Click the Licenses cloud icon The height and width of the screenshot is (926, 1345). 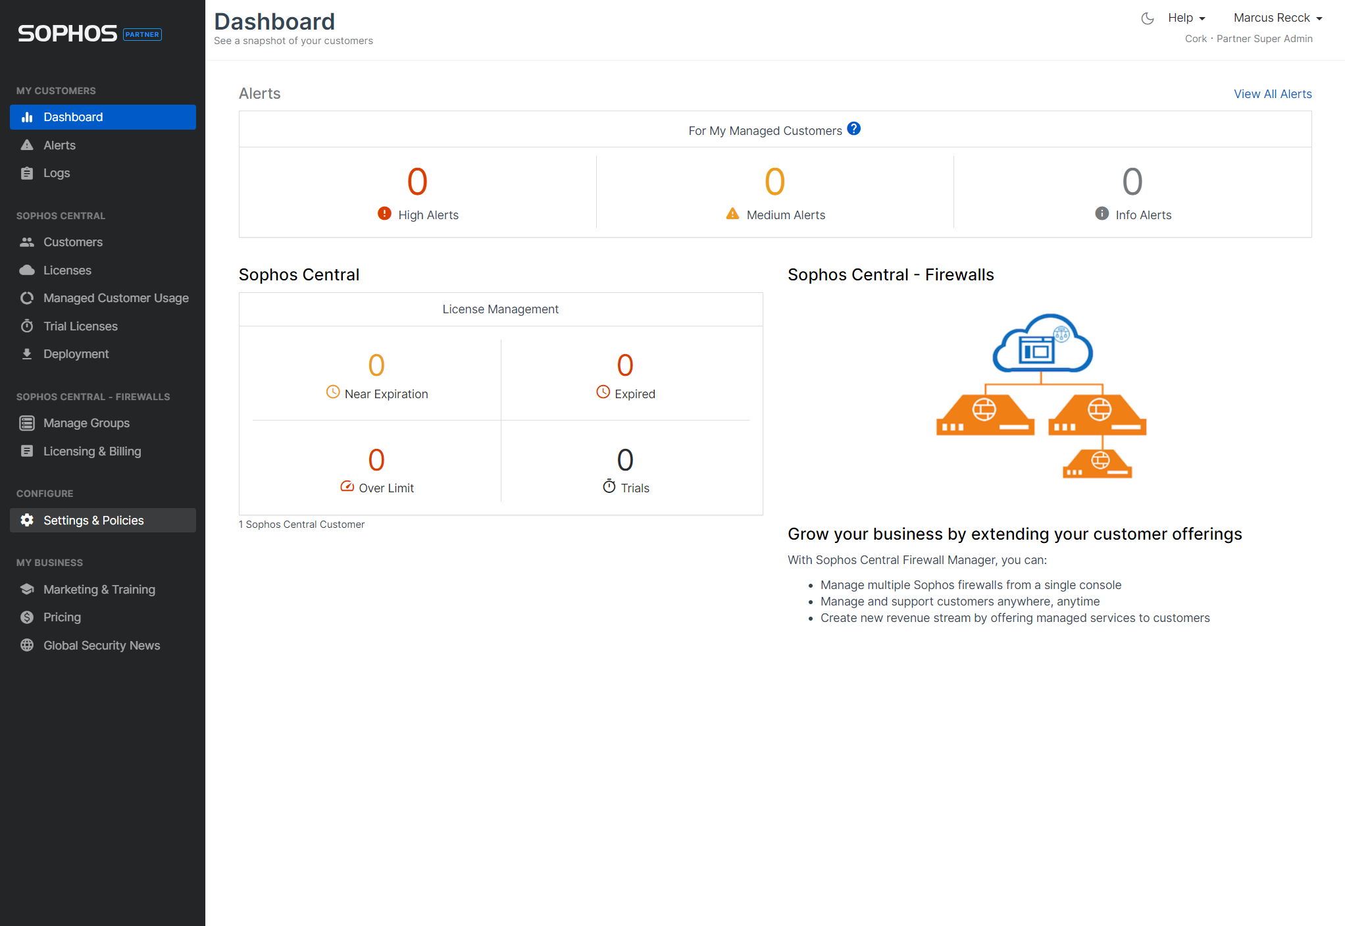(27, 270)
